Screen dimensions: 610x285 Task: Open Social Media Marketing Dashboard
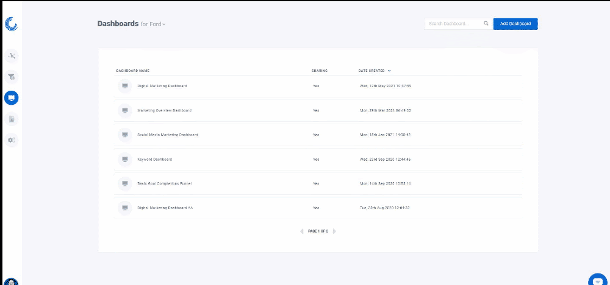coord(168,135)
